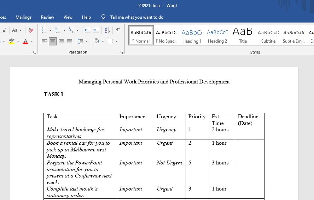Apply the yellow text highlight color
This screenshot has height=200, width=314.
click(x=12, y=41)
